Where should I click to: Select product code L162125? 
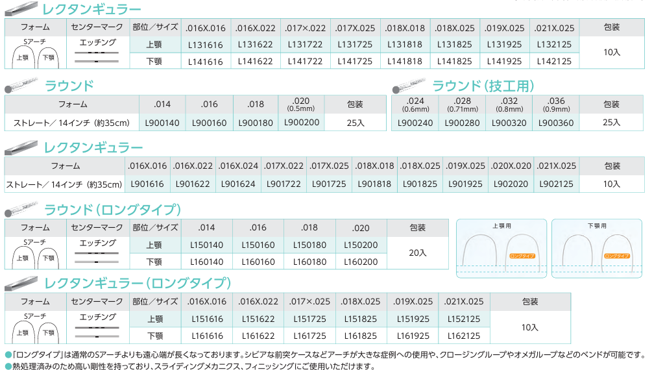464,336
